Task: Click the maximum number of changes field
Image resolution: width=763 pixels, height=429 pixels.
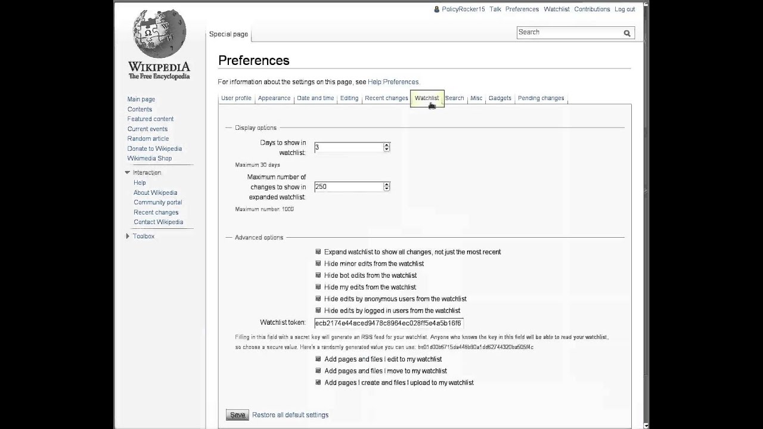Action: click(349, 186)
